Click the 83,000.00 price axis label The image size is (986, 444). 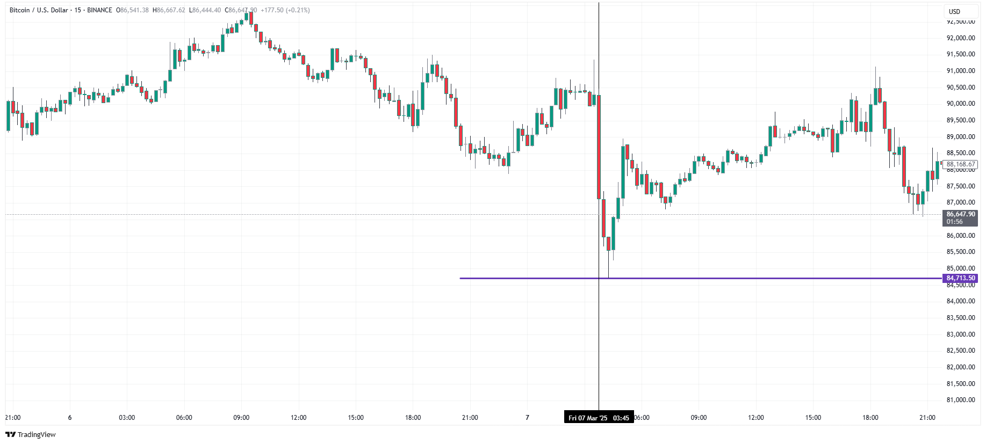pyautogui.click(x=960, y=334)
